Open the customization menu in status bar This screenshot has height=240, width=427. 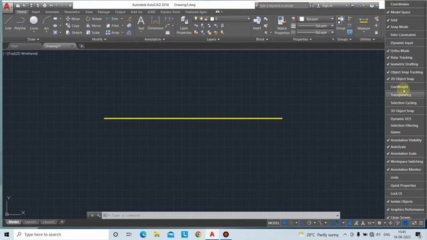tap(421, 223)
